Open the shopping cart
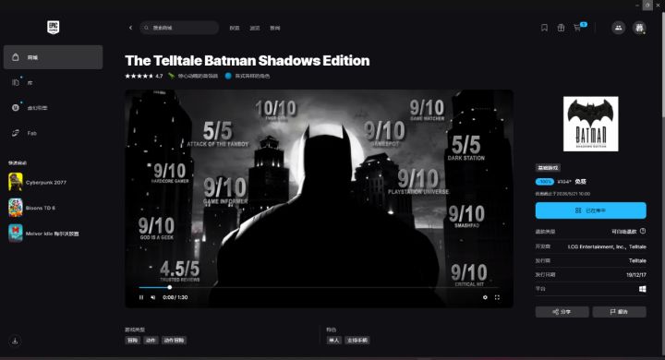665x360 pixels. click(x=577, y=28)
